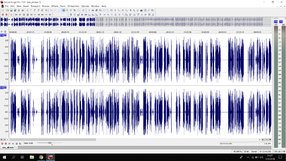Click the Stop button in transport toolbar
Viewport: 286px width, 161px height.
(x=27, y=15)
